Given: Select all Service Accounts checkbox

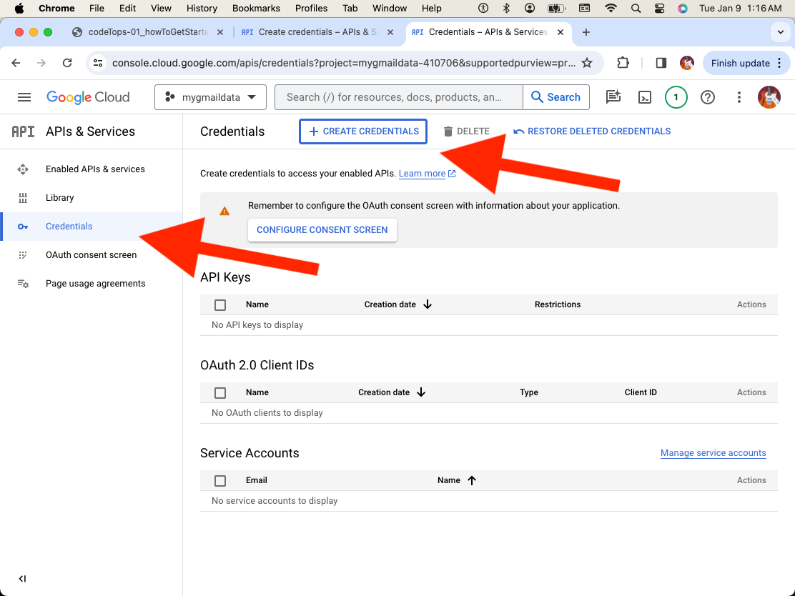Looking at the screenshot, I should coord(220,480).
